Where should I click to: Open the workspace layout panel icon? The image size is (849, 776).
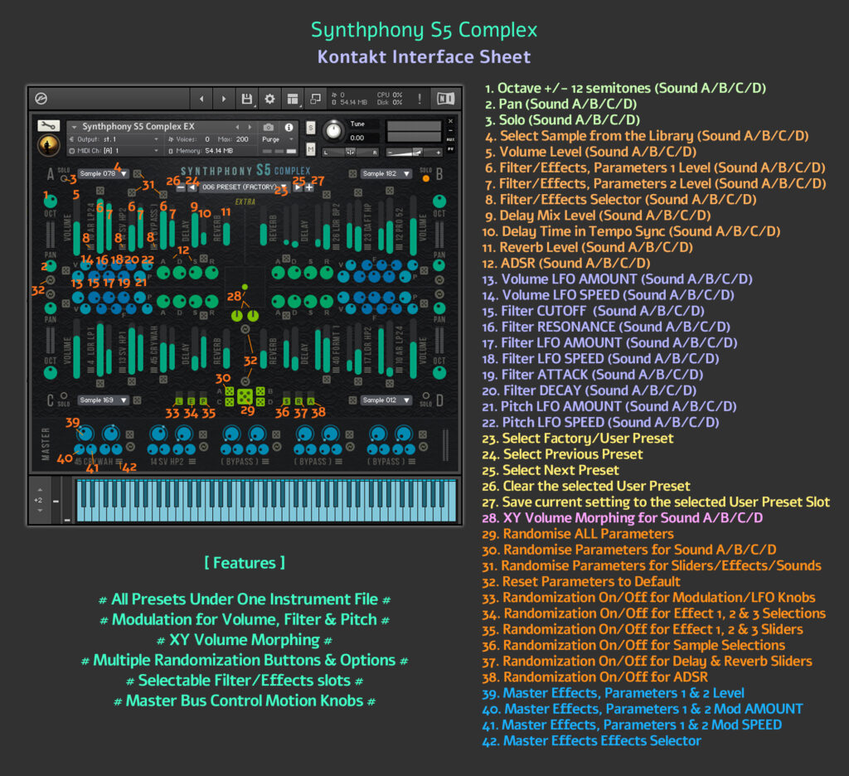click(x=293, y=99)
